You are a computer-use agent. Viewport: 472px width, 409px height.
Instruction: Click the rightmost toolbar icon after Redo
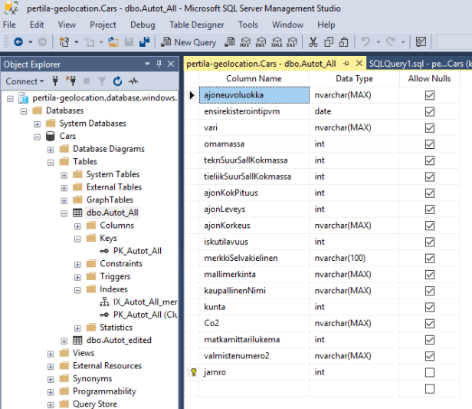[421, 42]
